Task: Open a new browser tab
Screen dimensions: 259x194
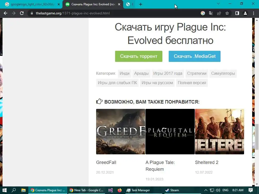Action: coord(141,4)
